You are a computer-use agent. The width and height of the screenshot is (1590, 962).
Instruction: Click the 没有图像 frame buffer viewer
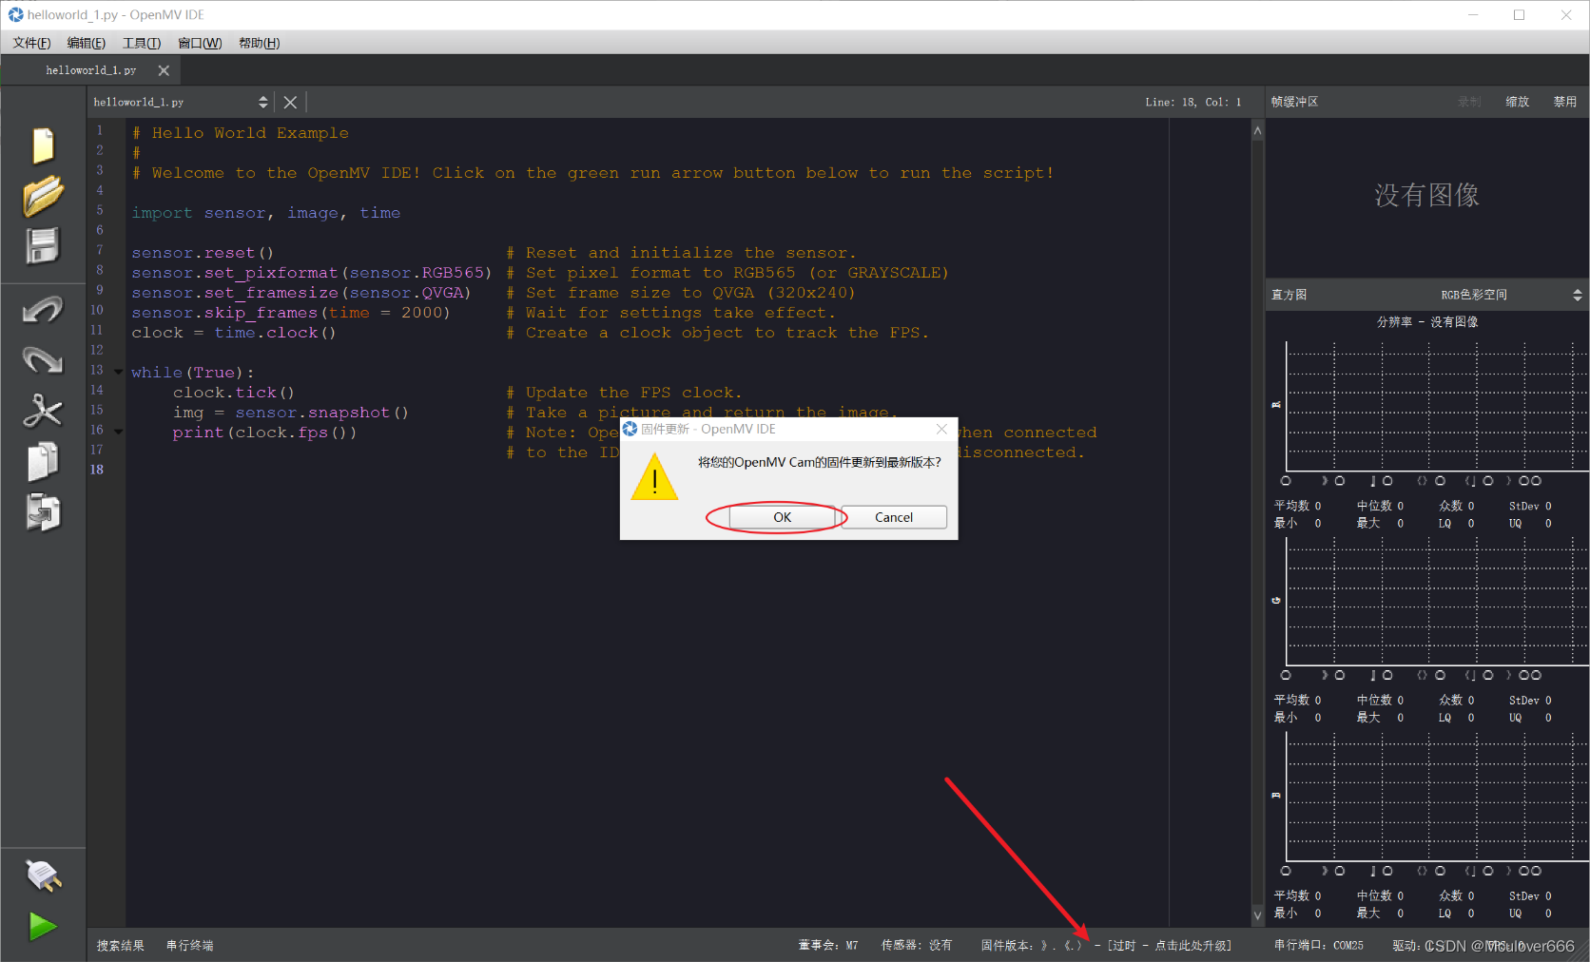coord(1426,196)
